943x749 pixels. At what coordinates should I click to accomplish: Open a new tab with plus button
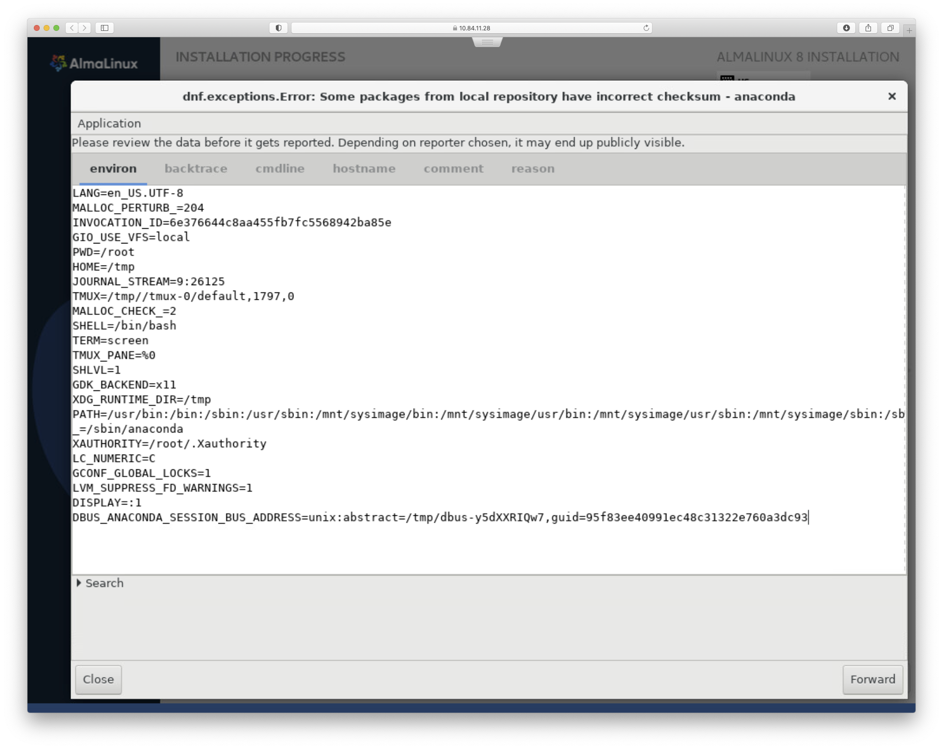pos(909,30)
